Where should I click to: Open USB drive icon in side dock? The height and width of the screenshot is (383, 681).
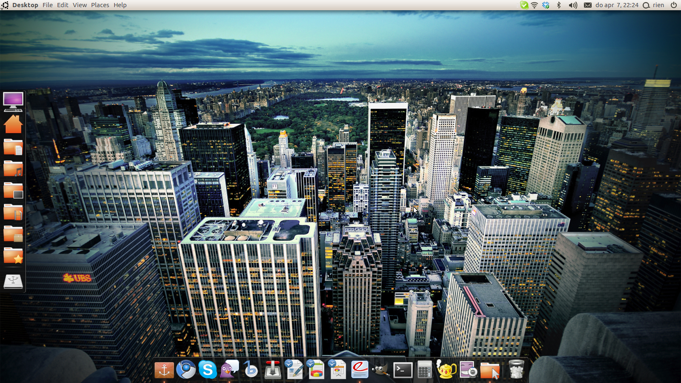tap(13, 281)
